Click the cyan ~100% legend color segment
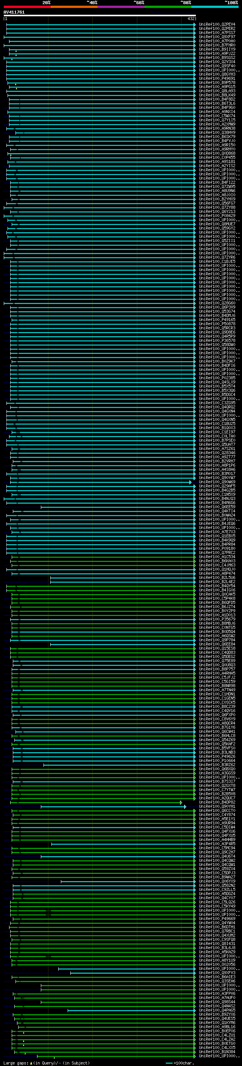Screen dimensions: 242x1066 pyautogui.click(x=215, y=7)
